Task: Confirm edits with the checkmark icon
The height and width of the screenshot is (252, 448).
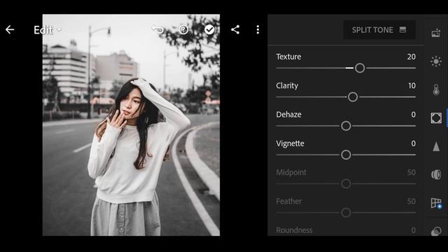Action: [209, 29]
